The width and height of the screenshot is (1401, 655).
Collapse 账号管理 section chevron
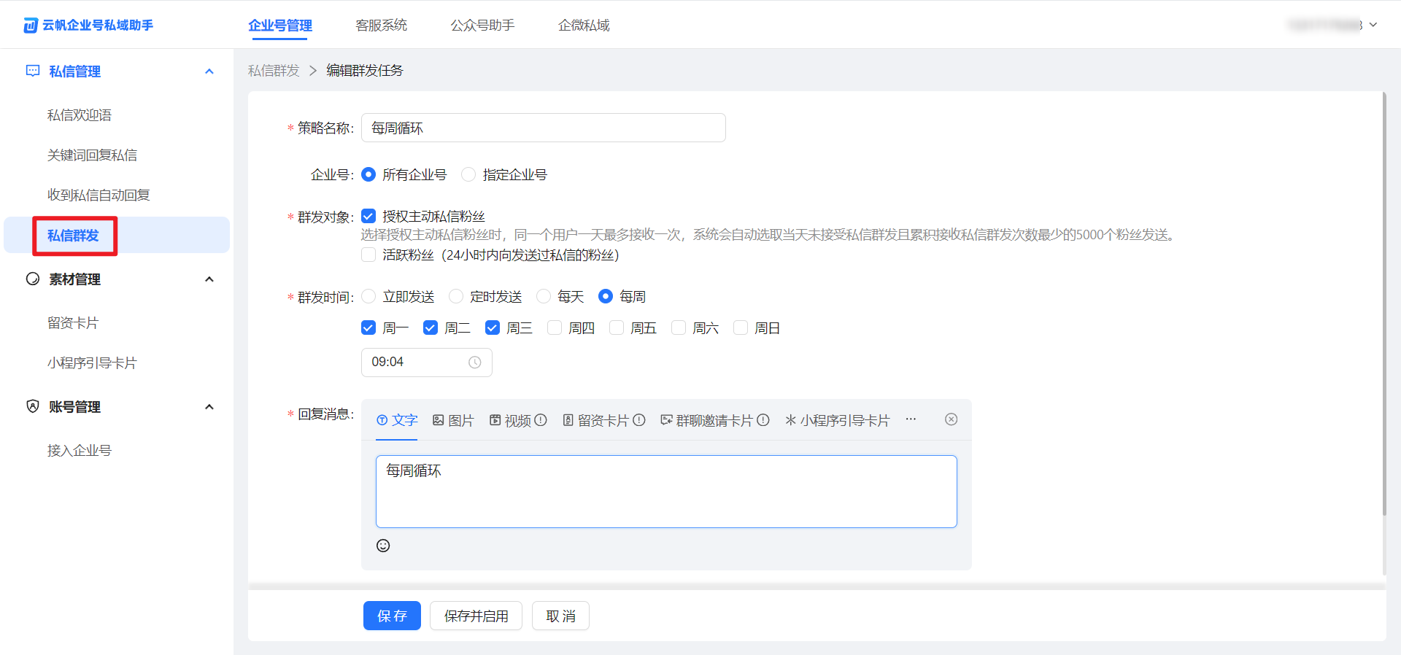(x=209, y=407)
